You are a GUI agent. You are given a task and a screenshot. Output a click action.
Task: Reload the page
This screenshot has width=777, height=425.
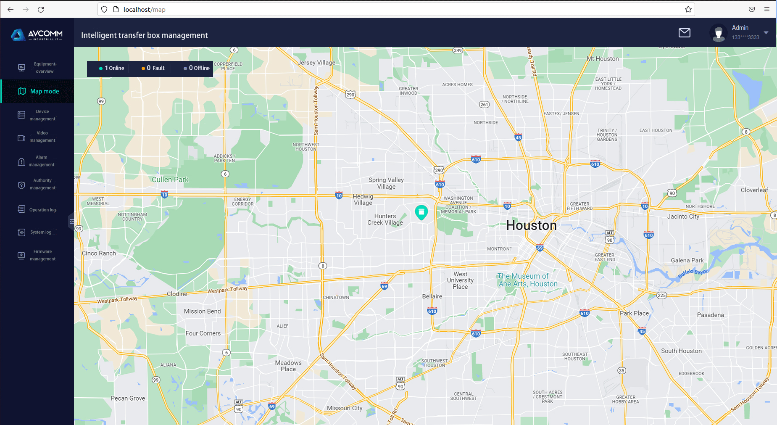pos(41,9)
